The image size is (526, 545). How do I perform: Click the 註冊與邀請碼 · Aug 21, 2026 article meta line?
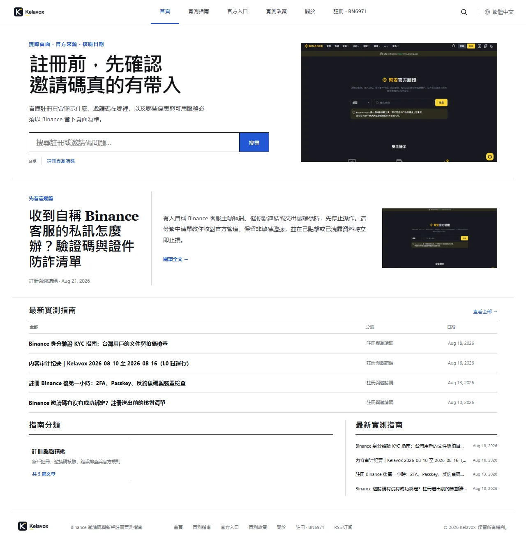(x=59, y=281)
